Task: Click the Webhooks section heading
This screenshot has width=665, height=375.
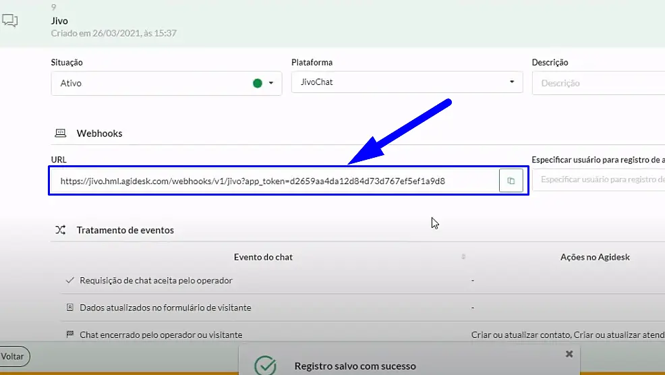Action: [x=99, y=133]
